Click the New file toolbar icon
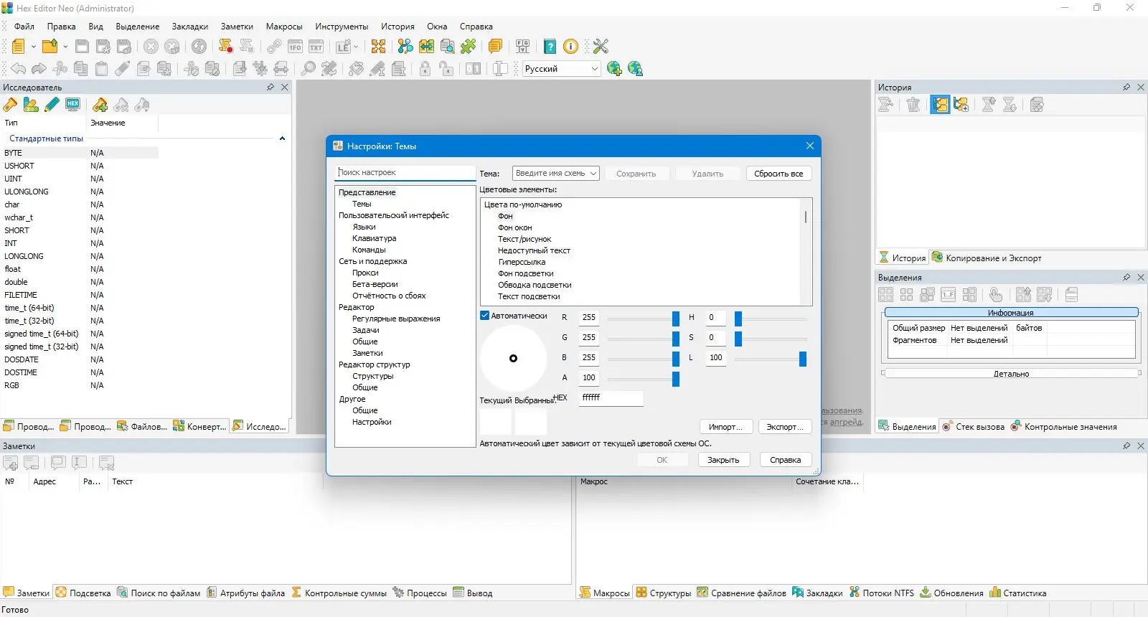The width and height of the screenshot is (1148, 617). [18, 47]
